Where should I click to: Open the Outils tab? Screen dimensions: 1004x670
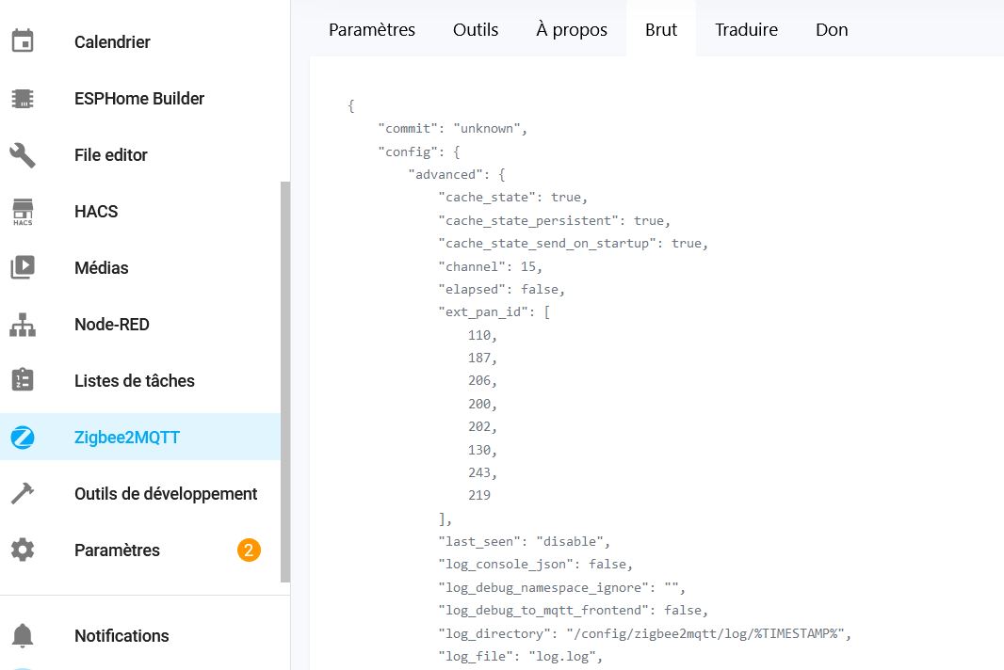pos(476,29)
